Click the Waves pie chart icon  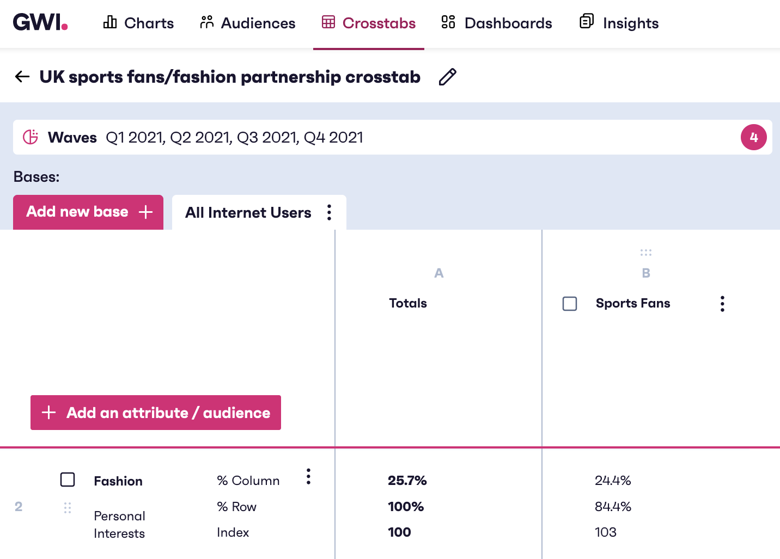pos(31,137)
